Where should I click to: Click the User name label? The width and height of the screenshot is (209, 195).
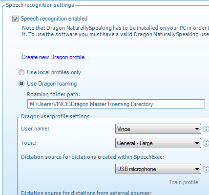point(35,129)
